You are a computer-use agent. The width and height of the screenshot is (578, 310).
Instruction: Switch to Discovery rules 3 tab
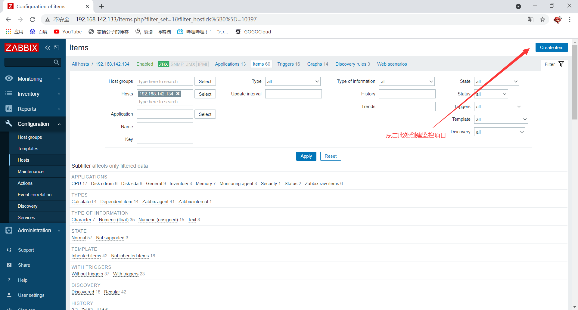[x=353, y=64]
